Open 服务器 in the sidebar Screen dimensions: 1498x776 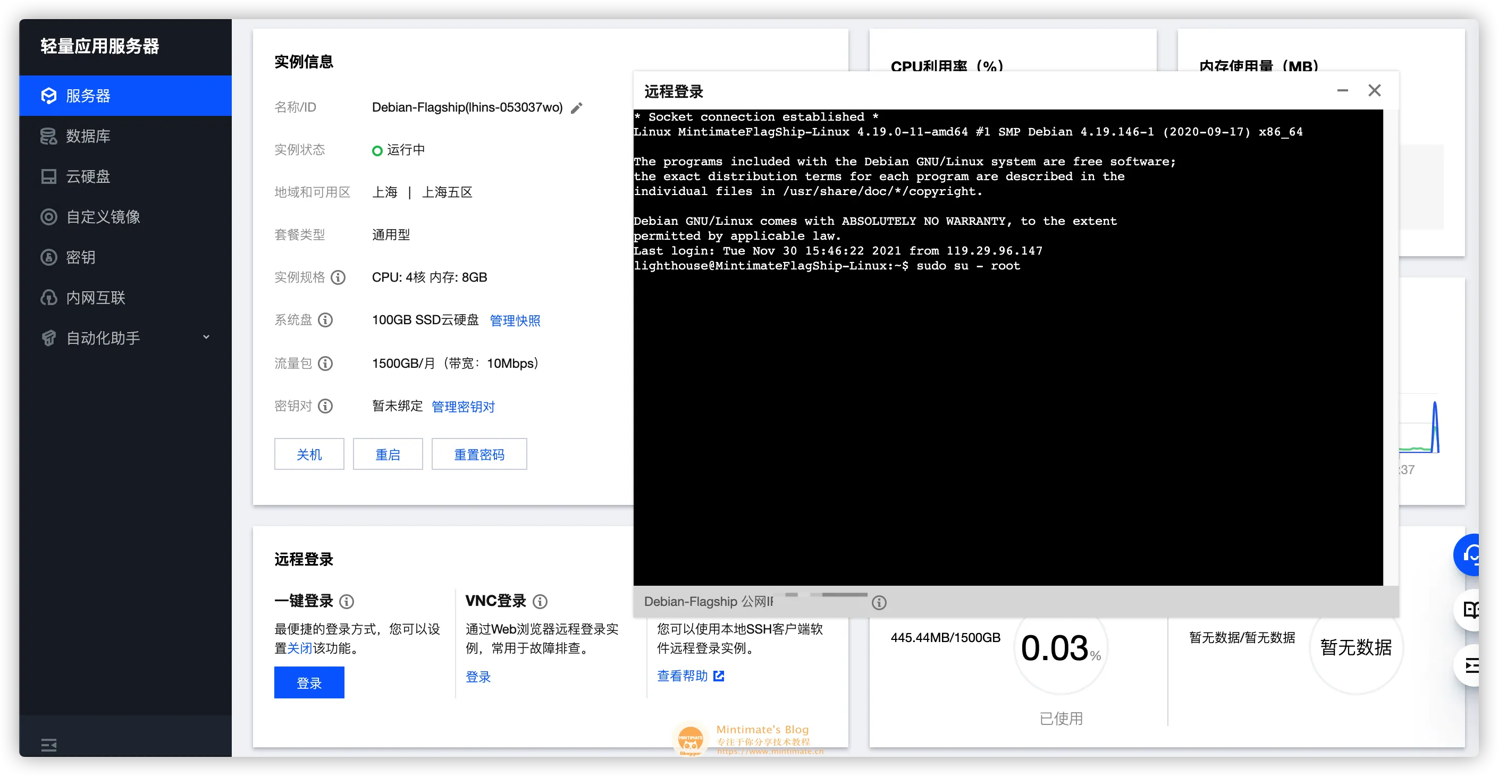125,95
